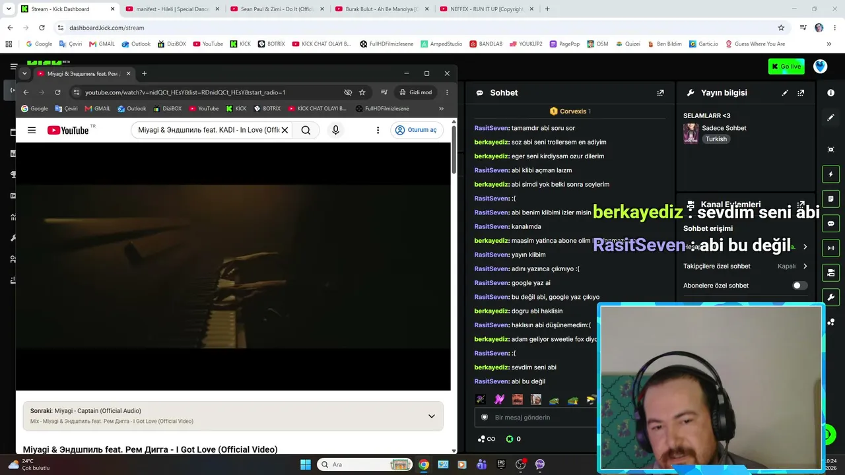Toggle the wrench stream-info panel in sidebar
The height and width of the screenshot is (475, 845).
pyautogui.click(x=830, y=297)
